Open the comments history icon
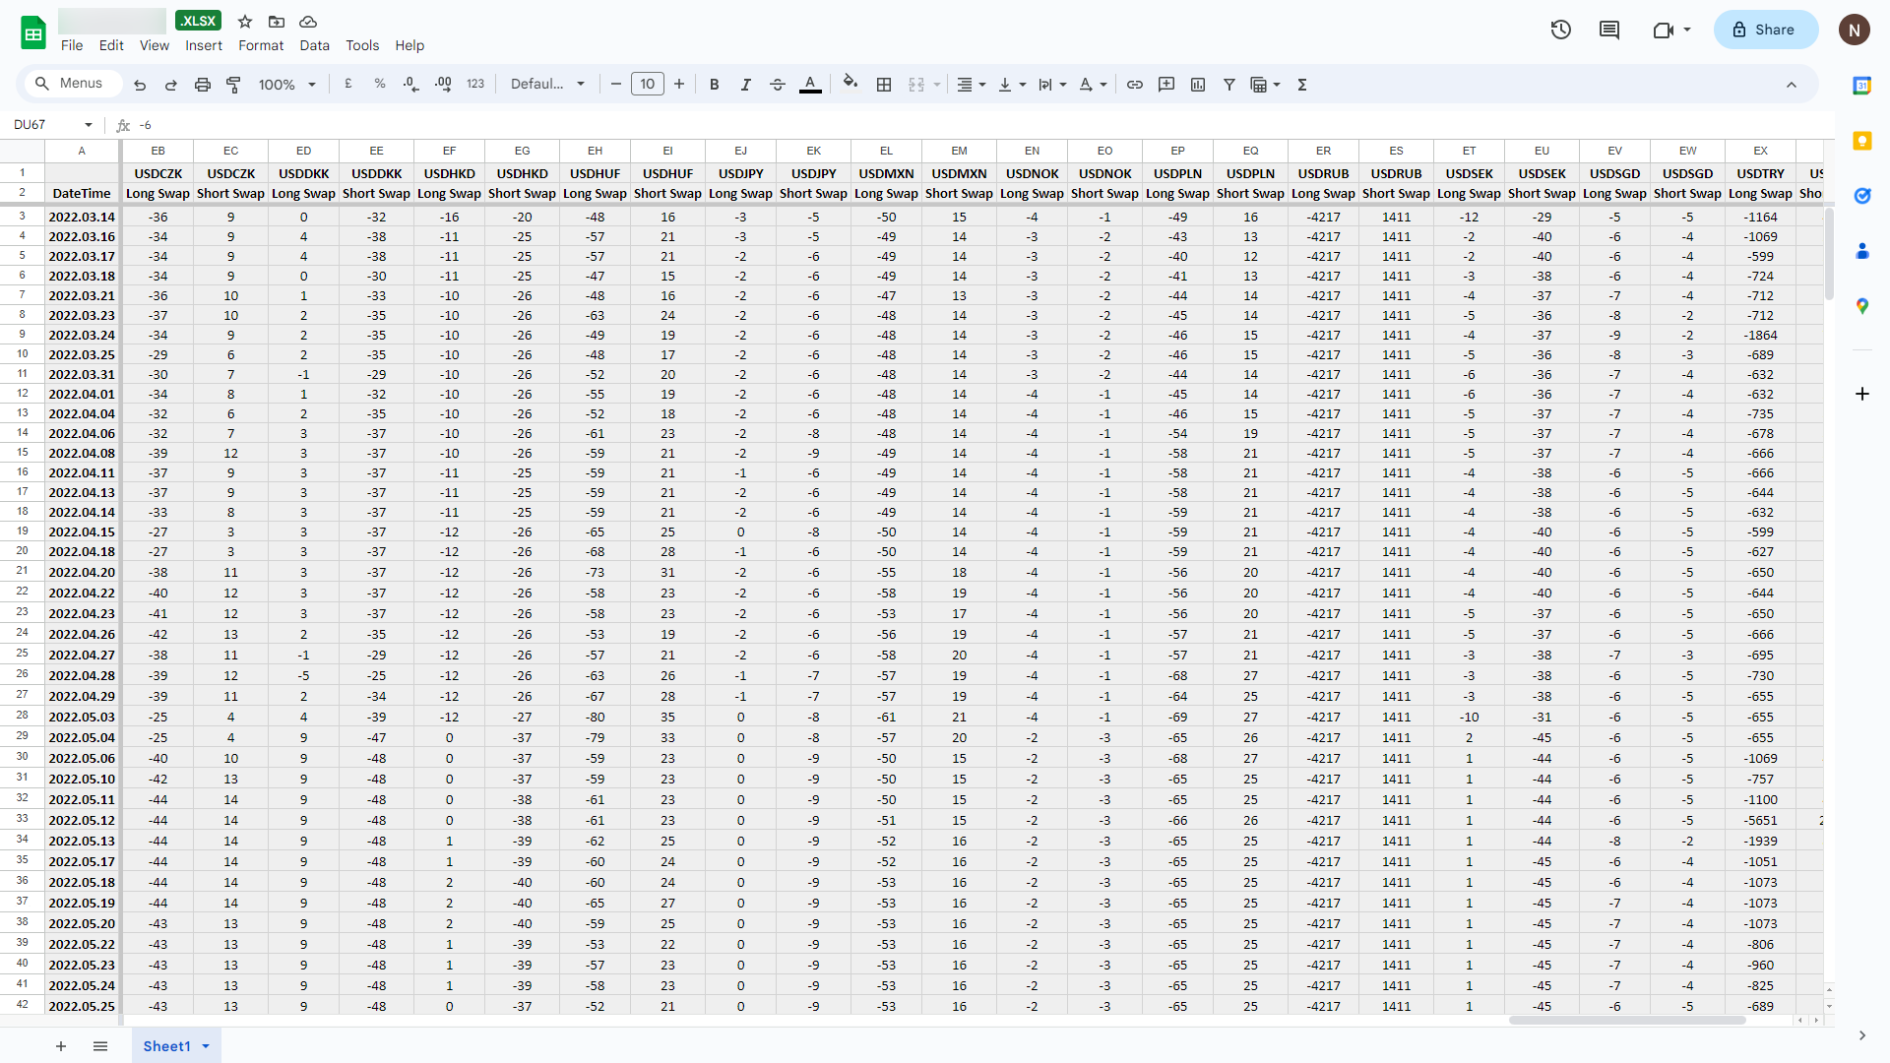1890x1063 pixels. tap(1609, 30)
